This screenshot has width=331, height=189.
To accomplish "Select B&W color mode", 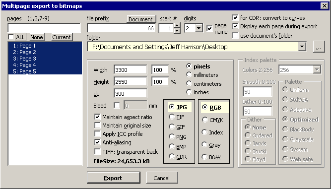I will [204, 157].
